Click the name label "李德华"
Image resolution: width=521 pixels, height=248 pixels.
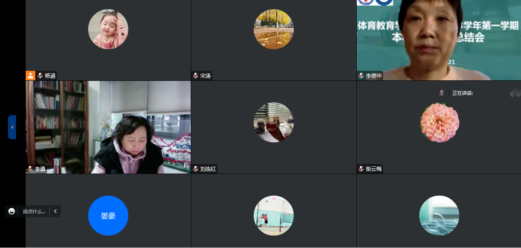(374, 76)
